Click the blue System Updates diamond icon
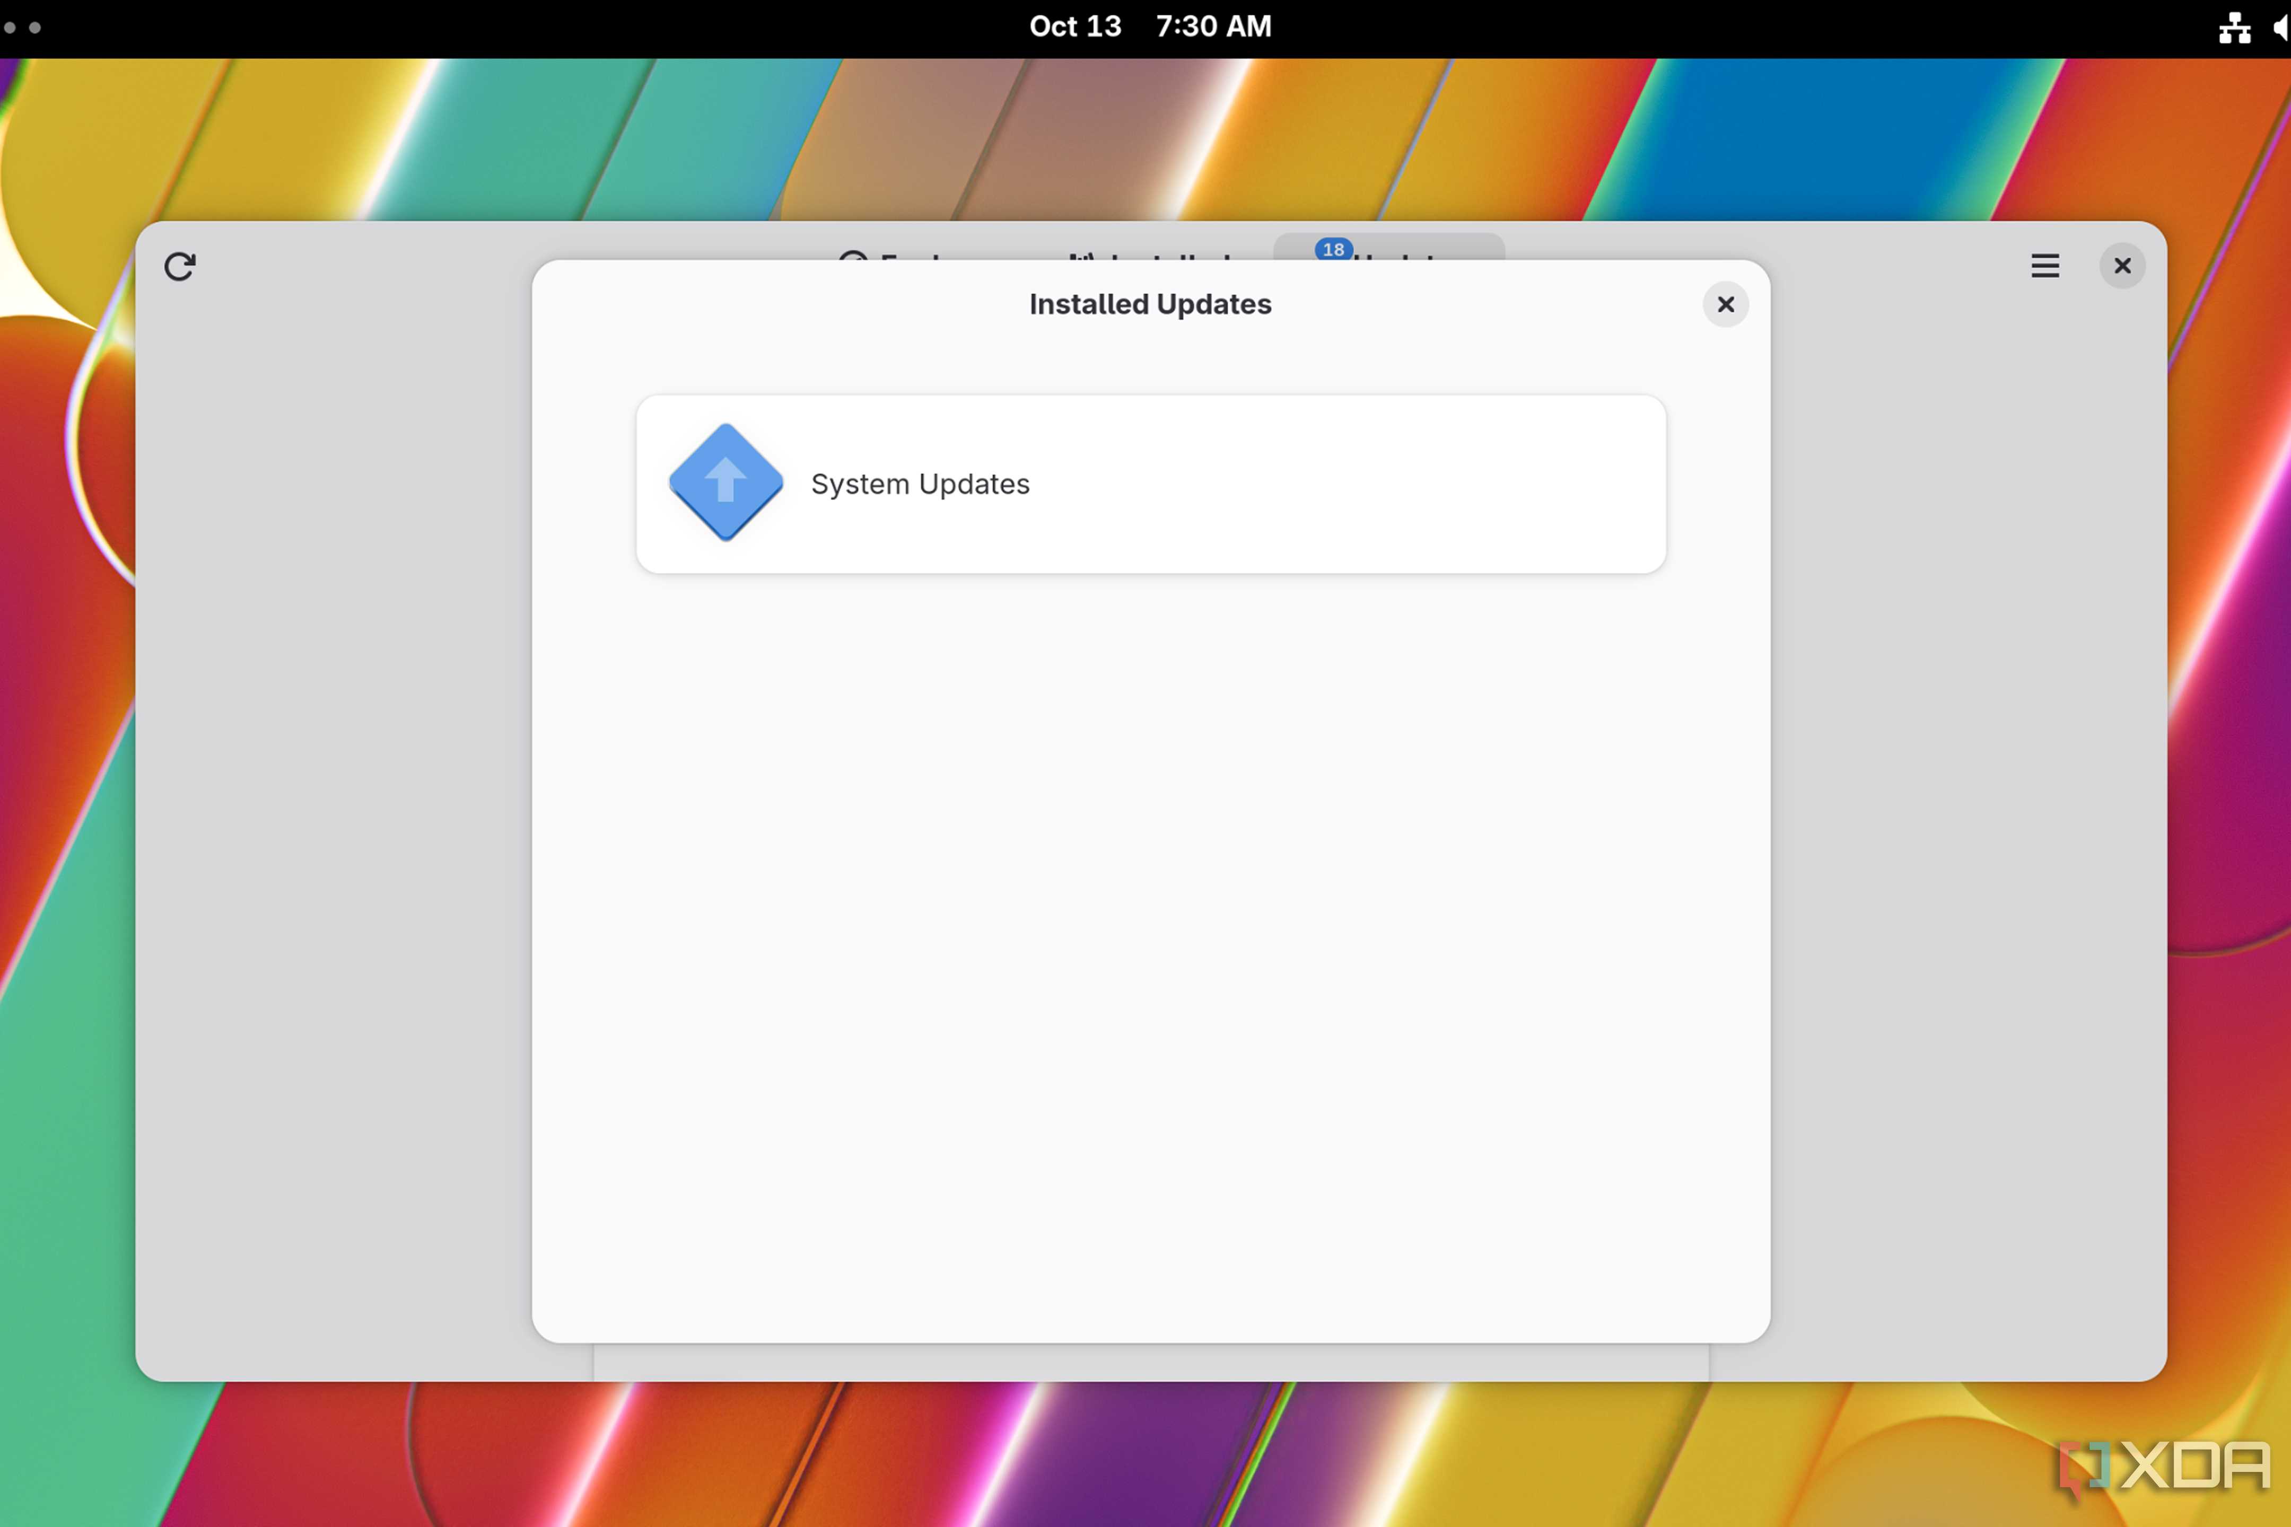This screenshot has height=1527, width=2291. [725, 482]
